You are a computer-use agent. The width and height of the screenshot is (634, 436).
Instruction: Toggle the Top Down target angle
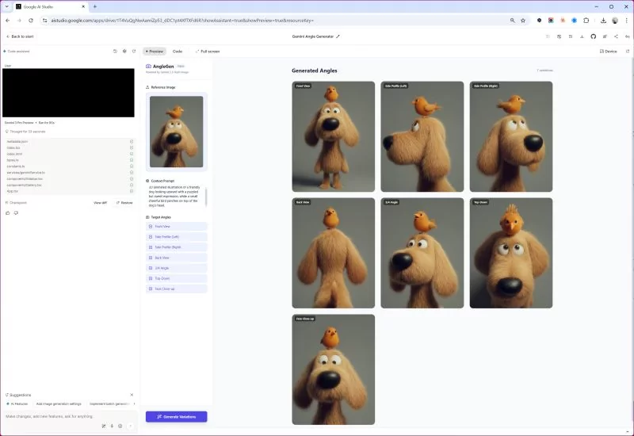(177, 278)
